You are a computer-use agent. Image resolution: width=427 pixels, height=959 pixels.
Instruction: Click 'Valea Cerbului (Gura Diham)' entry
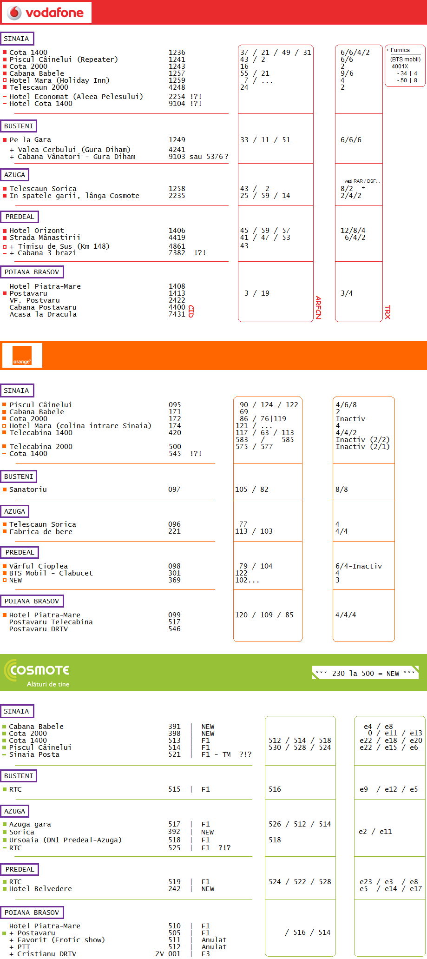74,150
